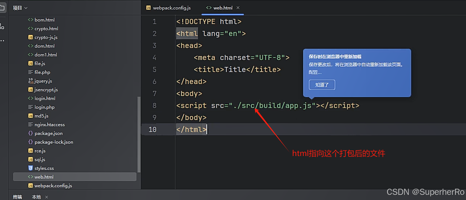Select dom.html file

(x=44, y=46)
